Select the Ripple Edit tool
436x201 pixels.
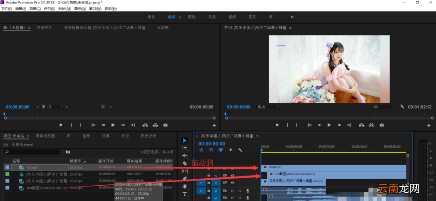[x=185, y=156]
